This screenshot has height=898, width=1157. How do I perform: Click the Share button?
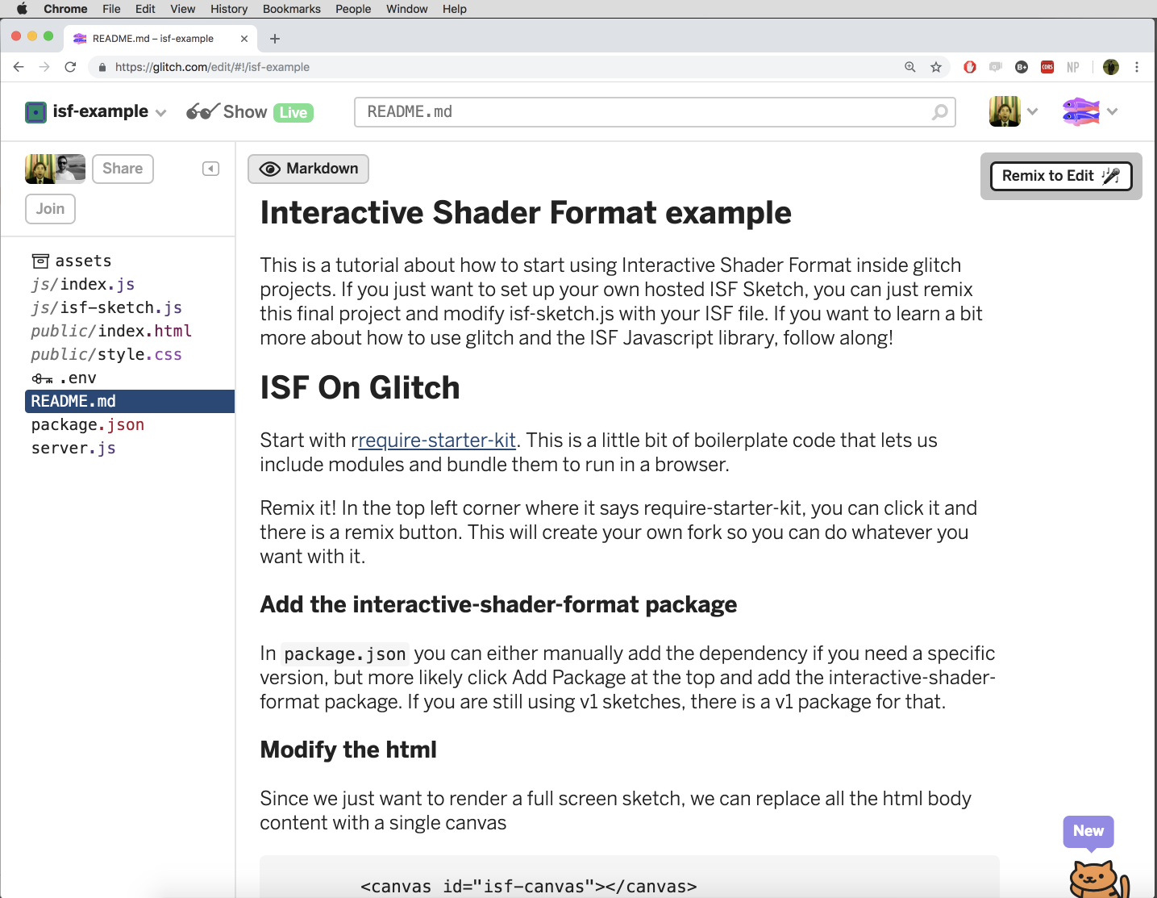[x=123, y=169]
